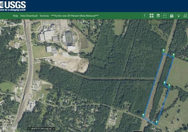The width and height of the screenshot is (188, 132).
Task: Open the search magnifier icon in toolbar
Action: [185, 16]
